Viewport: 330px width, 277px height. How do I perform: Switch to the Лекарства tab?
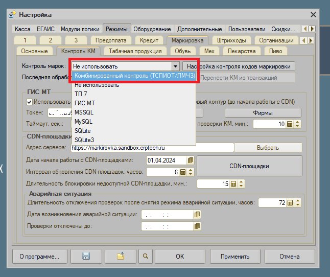(x=242, y=51)
